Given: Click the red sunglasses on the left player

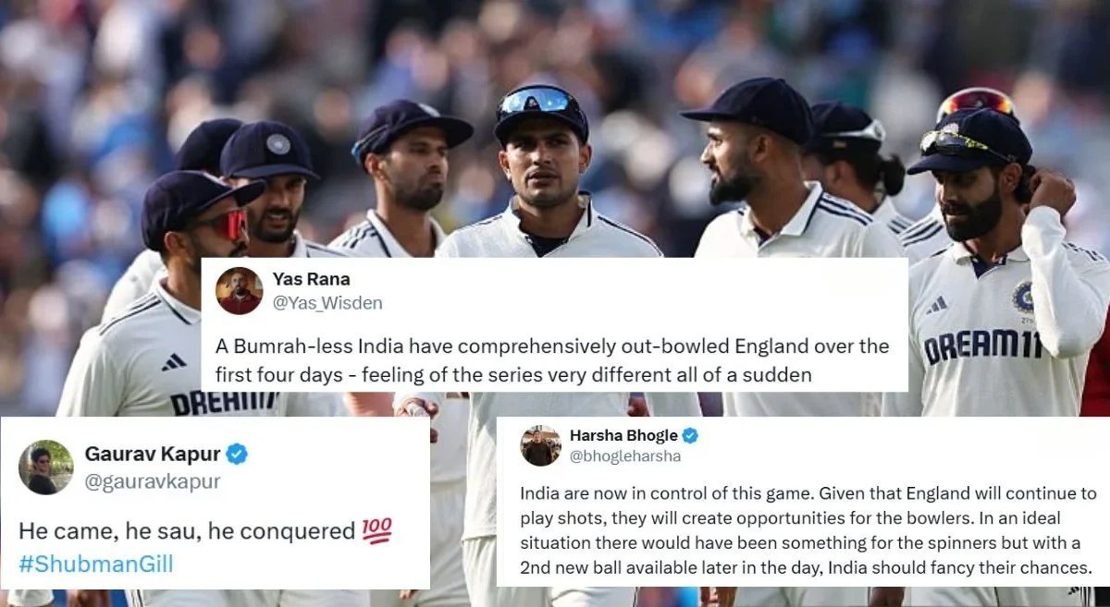Looking at the screenshot, I should pyautogui.click(x=222, y=225).
